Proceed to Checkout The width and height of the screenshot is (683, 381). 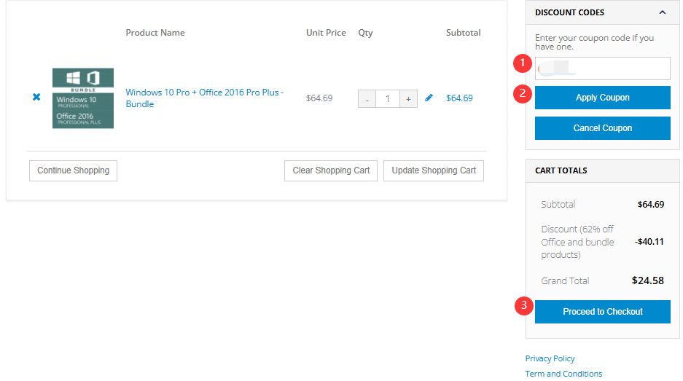[602, 312]
